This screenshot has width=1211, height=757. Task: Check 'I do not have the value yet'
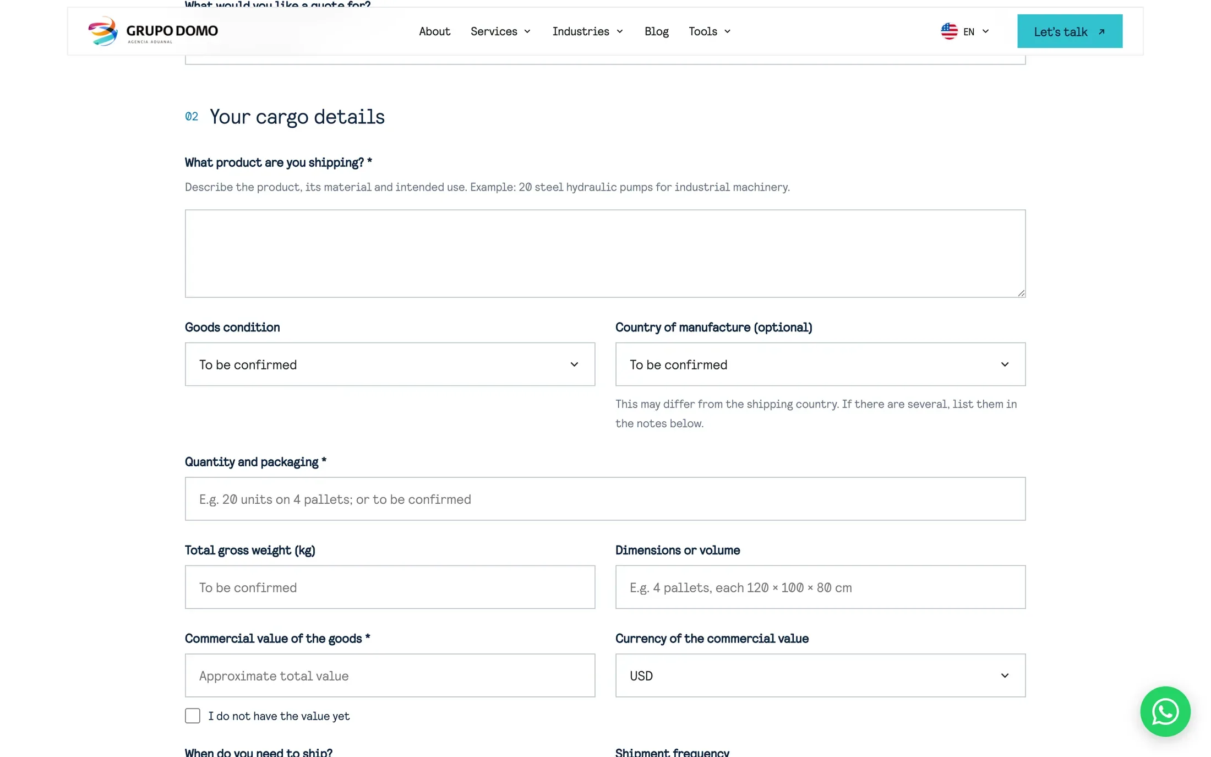click(x=192, y=716)
